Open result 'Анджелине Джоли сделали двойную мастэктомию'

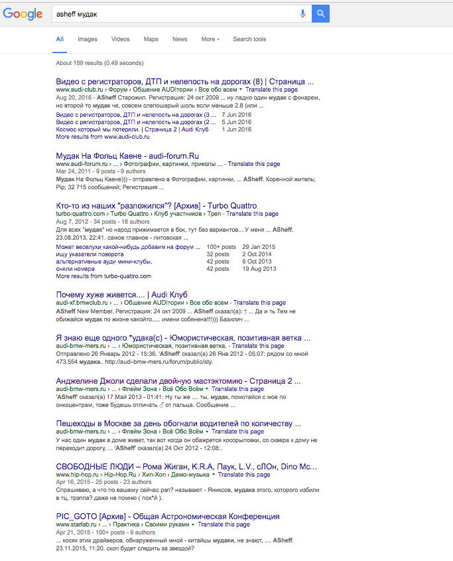178,381
